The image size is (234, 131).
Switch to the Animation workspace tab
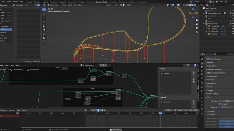tap(90, 2)
